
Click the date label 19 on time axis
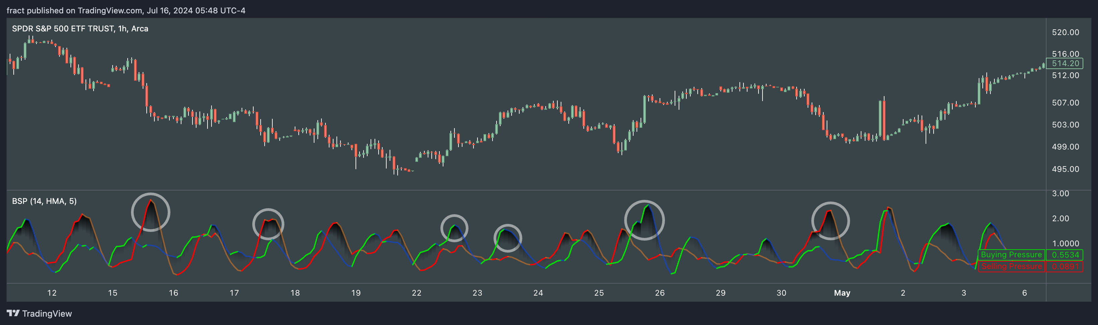[x=356, y=293]
